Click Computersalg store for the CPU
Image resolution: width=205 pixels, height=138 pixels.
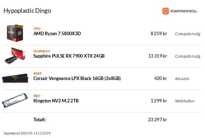[x=188, y=34]
